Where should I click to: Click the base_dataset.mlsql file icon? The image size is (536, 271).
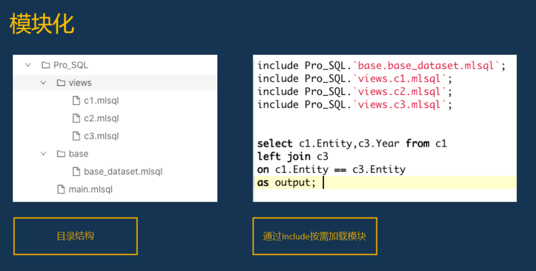point(76,172)
